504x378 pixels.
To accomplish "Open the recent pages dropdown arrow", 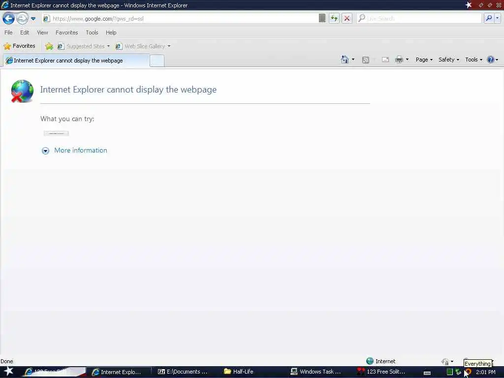I will [x=33, y=19].
